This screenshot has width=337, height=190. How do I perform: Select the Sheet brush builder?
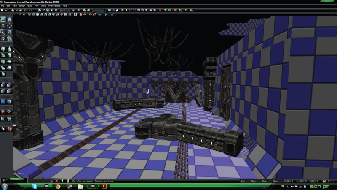tap(9, 62)
